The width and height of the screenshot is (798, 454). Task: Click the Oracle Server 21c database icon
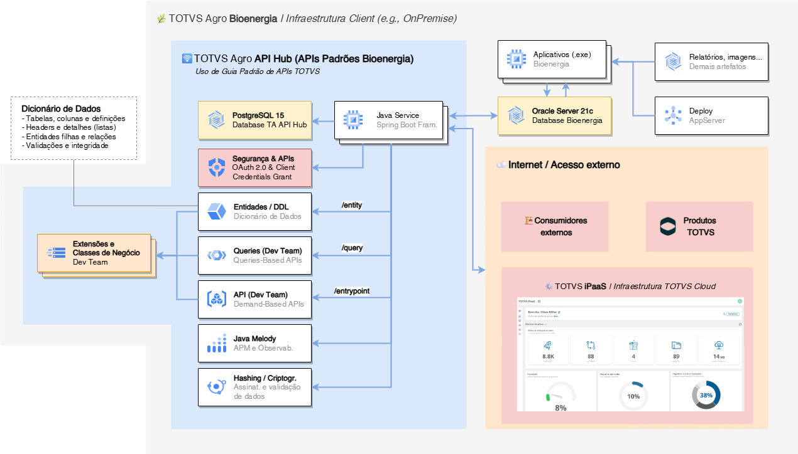(x=516, y=115)
